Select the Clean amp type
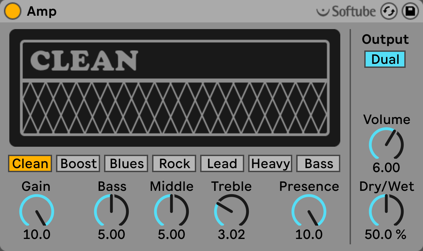This screenshot has height=251, width=423. tap(30, 163)
